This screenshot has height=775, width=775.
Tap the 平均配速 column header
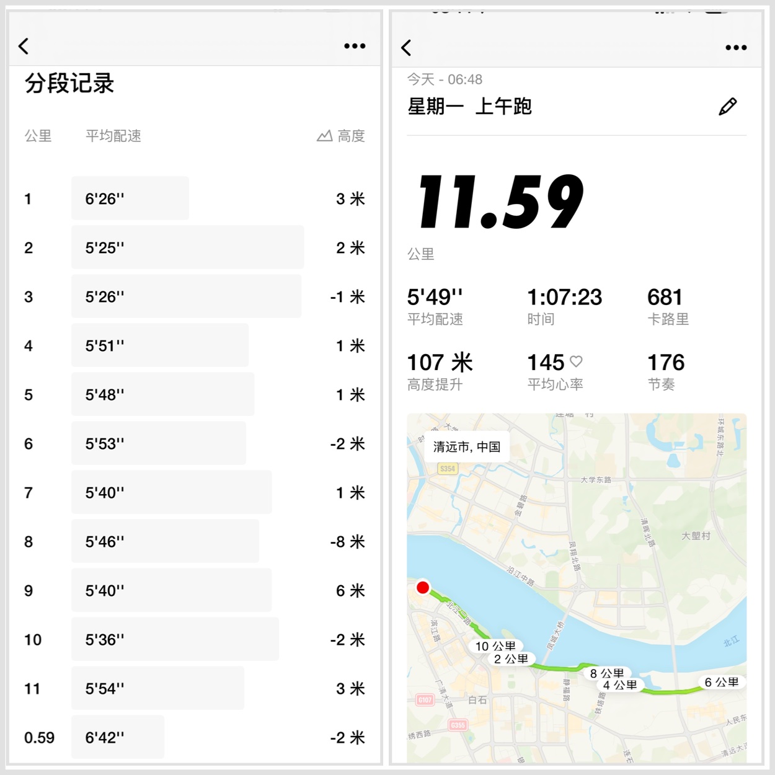[113, 136]
